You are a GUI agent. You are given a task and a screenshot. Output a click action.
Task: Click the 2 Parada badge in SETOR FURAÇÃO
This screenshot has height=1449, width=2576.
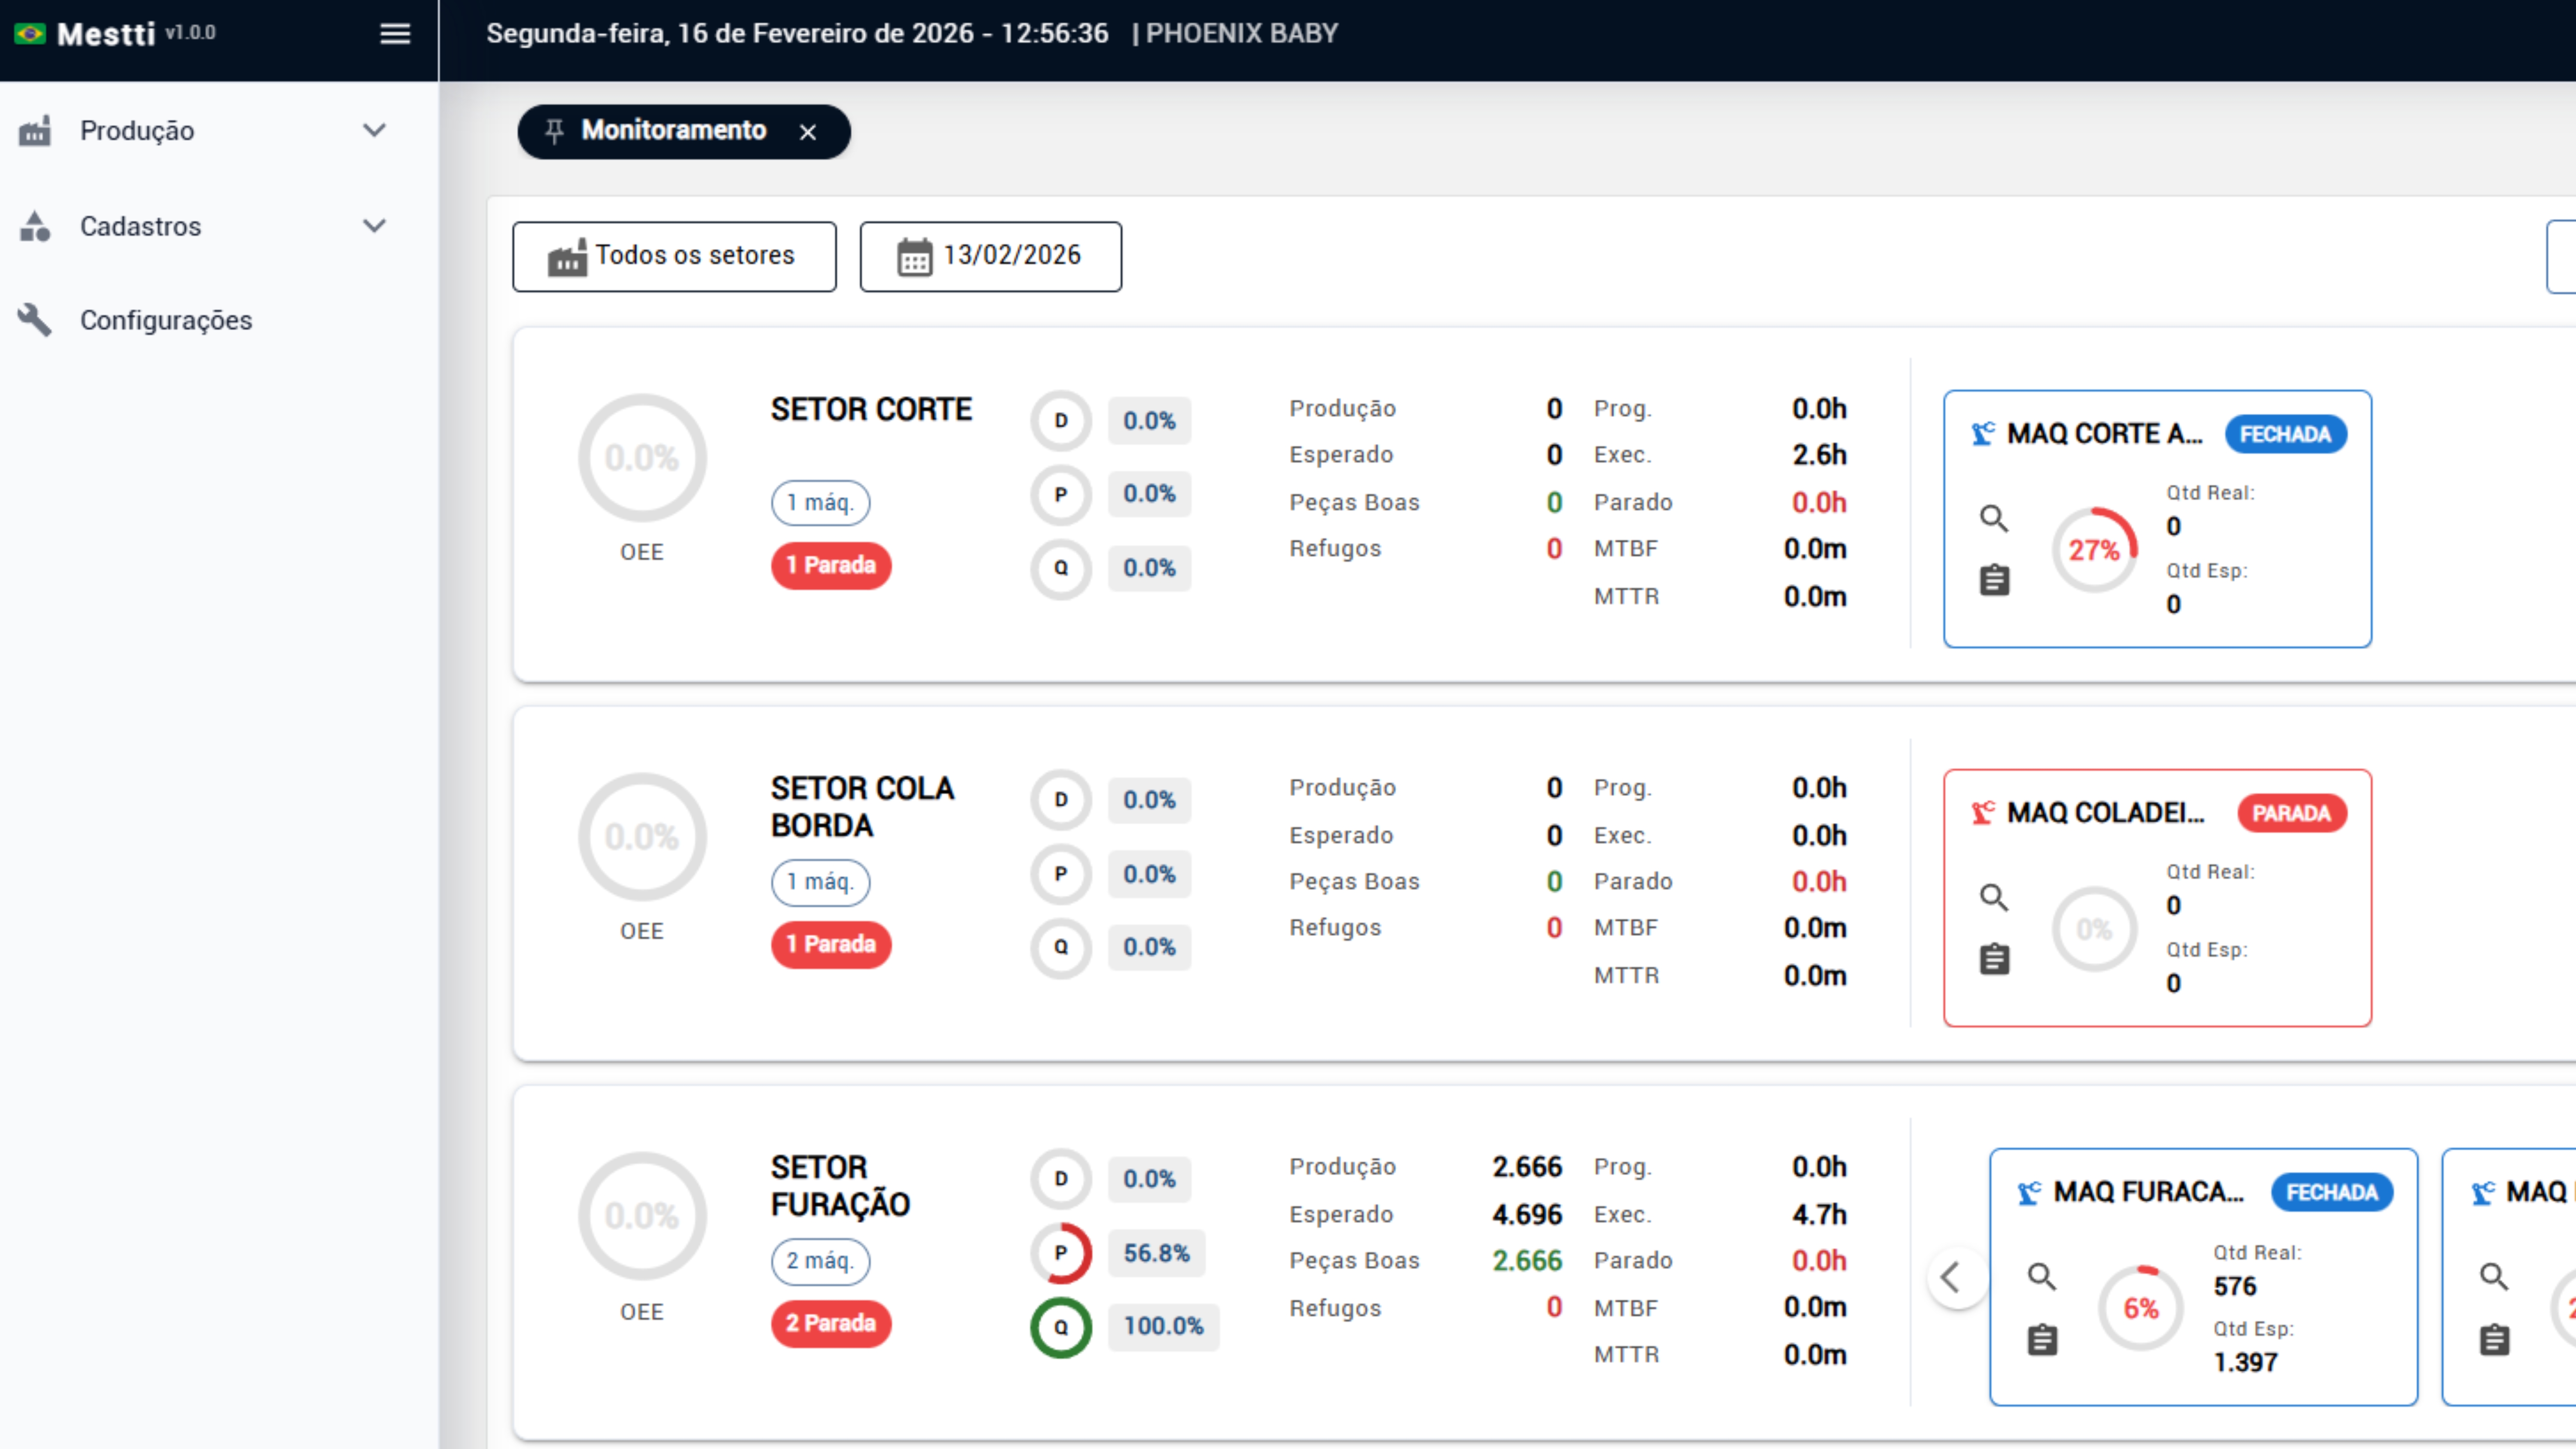point(831,1324)
